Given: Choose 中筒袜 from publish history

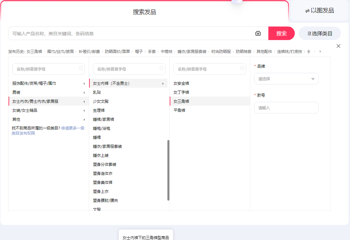Looking at the screenshot, I should [166, 52].
